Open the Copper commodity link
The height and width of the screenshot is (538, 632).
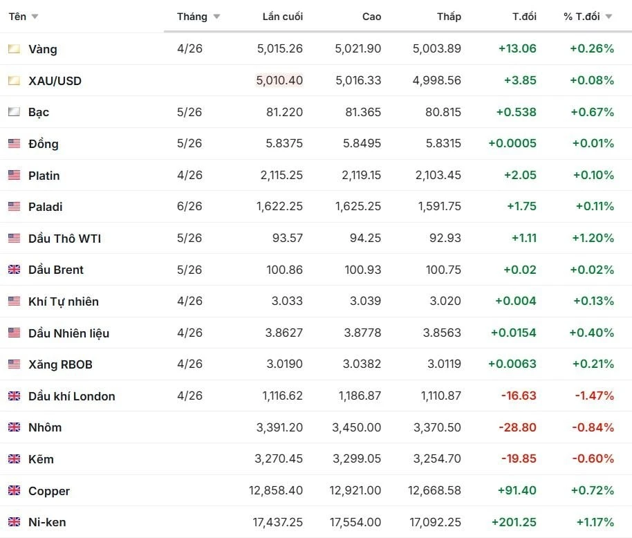[49, 491]
